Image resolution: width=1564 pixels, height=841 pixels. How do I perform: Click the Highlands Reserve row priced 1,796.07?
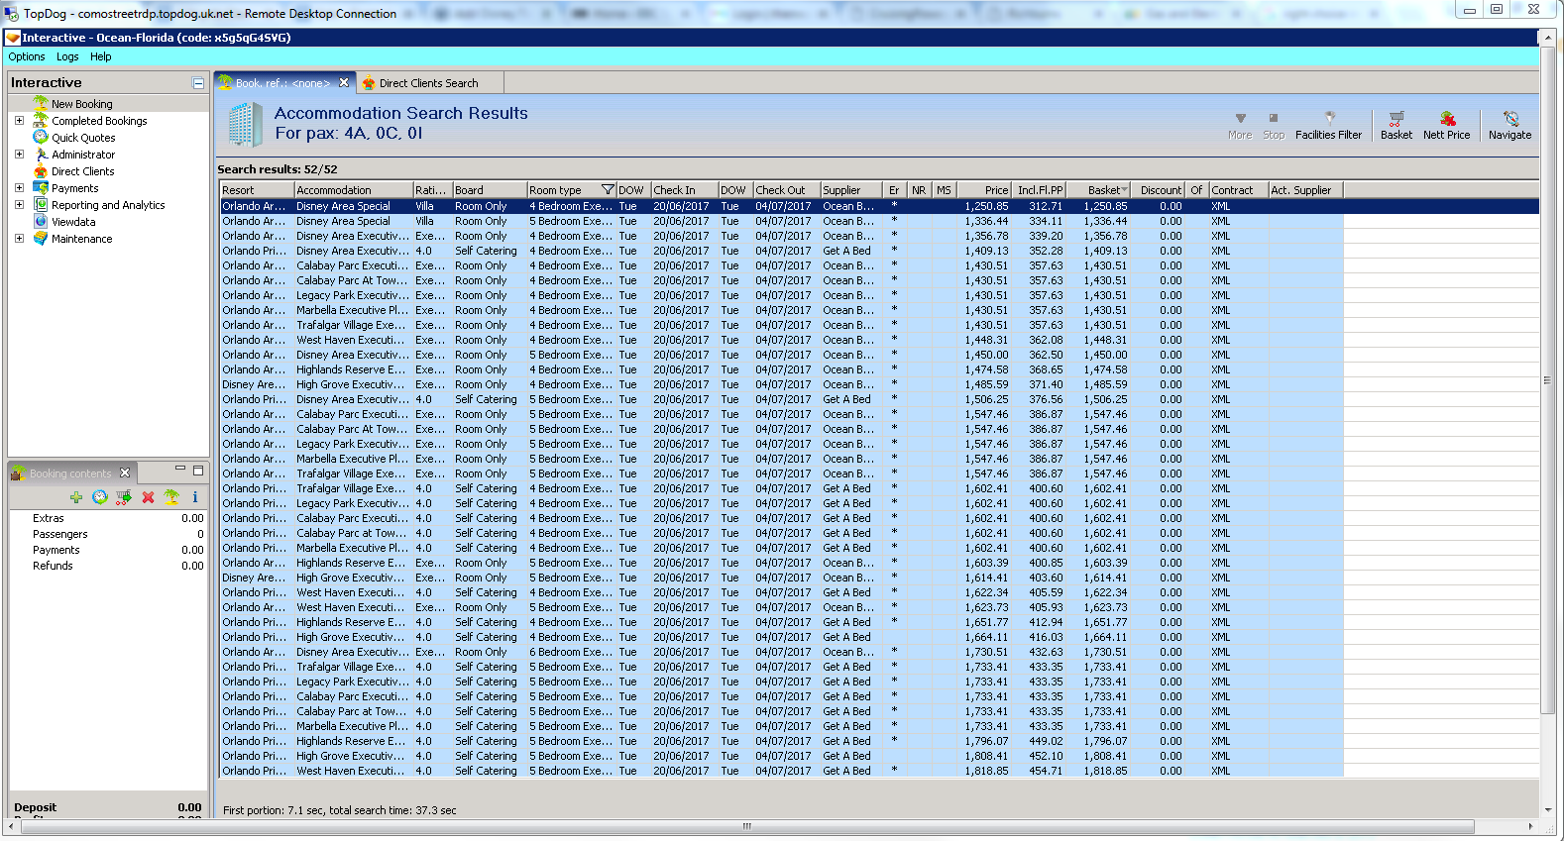(x=781, y=741)
